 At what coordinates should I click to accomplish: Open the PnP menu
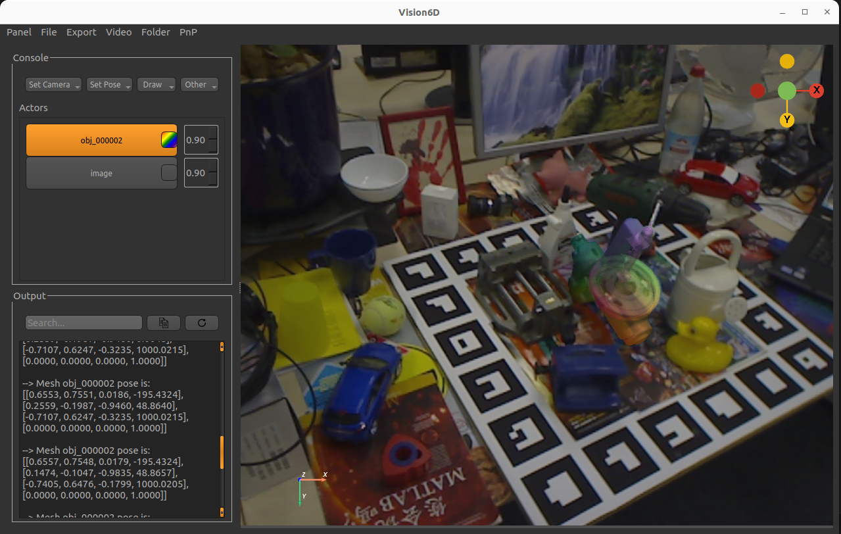(x=188, y=32)
